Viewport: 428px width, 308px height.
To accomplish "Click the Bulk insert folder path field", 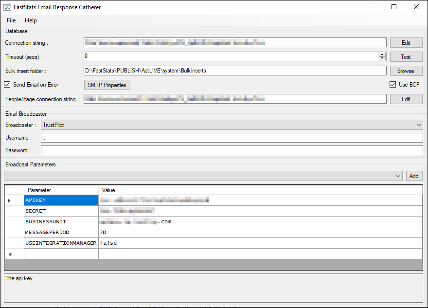I will 235,71.
